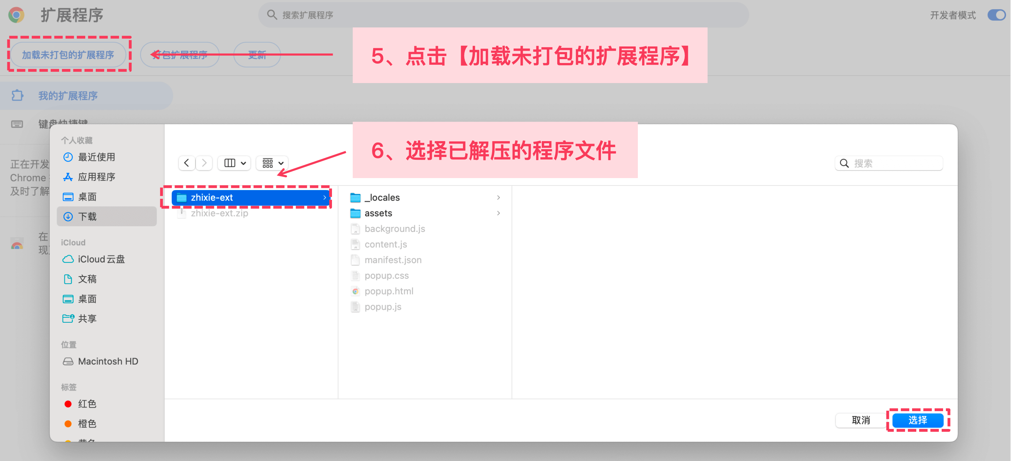Click the Chrome icon of popup.html

[x=355, y=291]
